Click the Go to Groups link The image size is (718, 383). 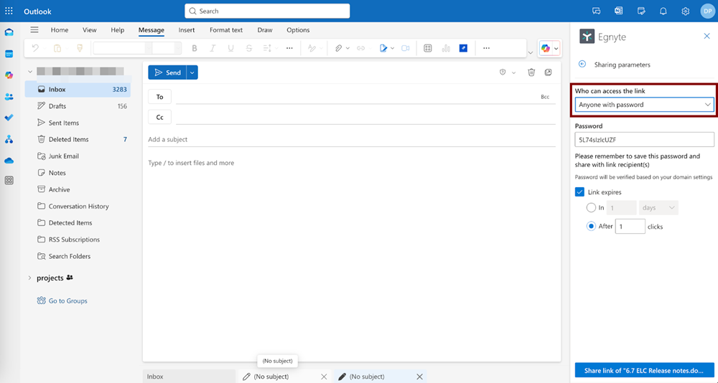point(67,301)
